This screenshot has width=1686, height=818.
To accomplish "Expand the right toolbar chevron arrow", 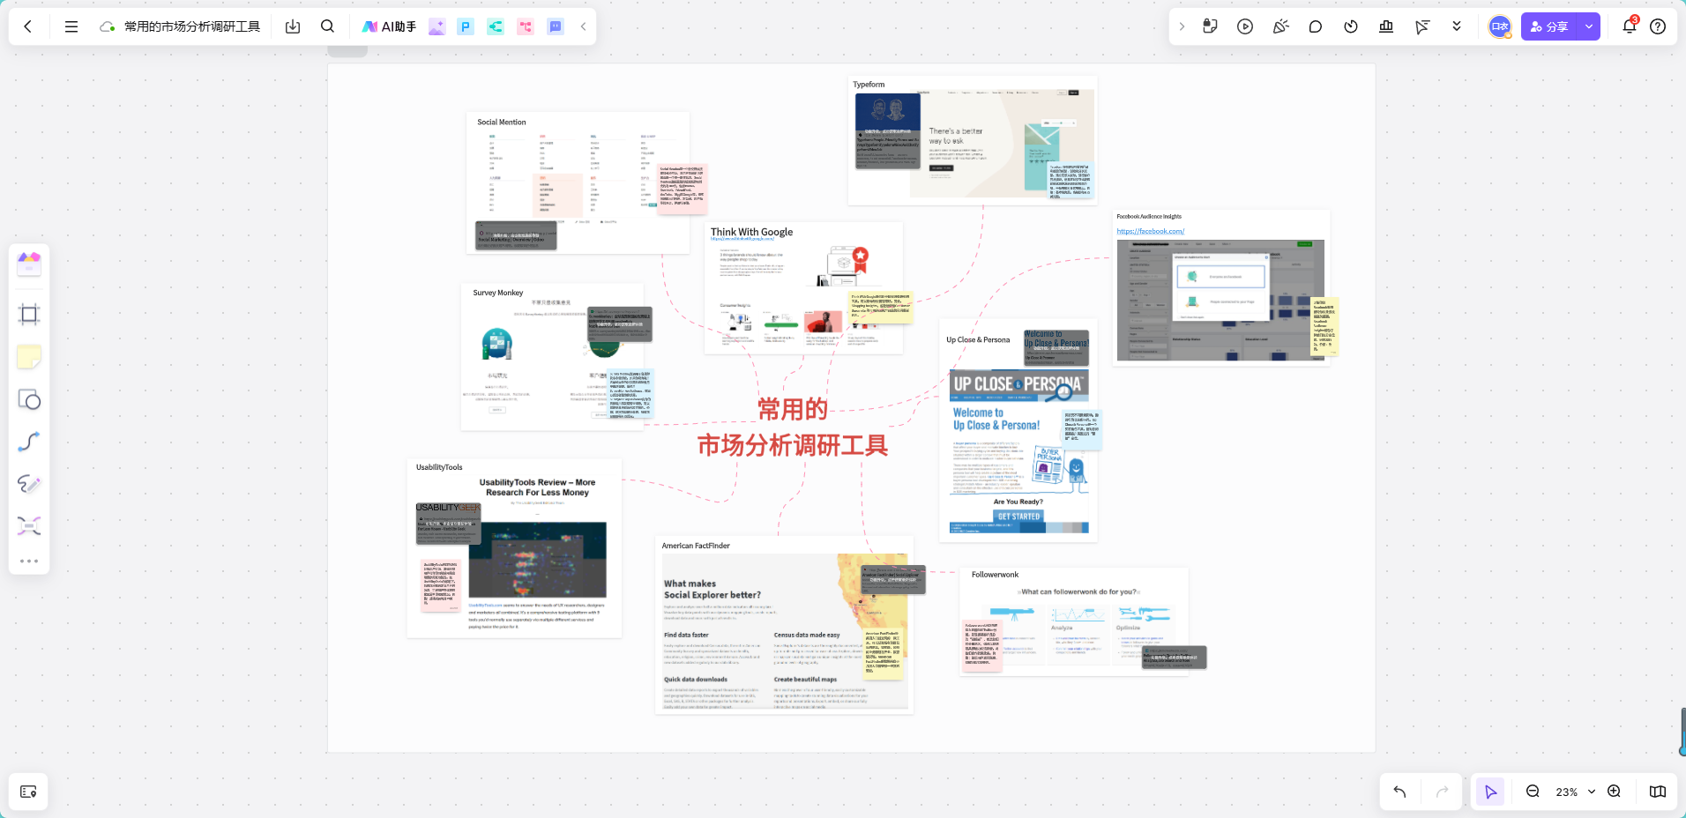I will 1182,26.
